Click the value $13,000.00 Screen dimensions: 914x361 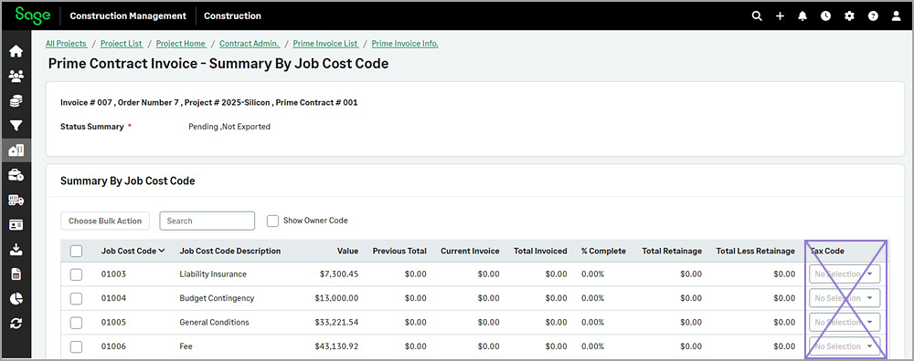point(337,298)
